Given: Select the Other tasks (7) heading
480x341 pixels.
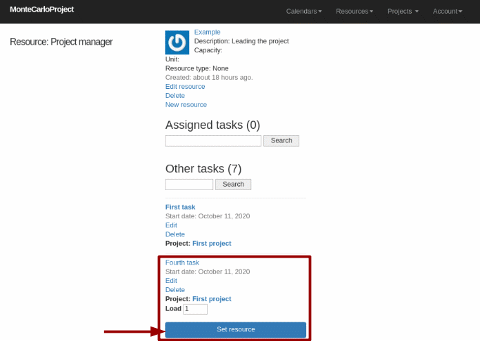Looking at the screenshot, I should [x=203, y=169].
